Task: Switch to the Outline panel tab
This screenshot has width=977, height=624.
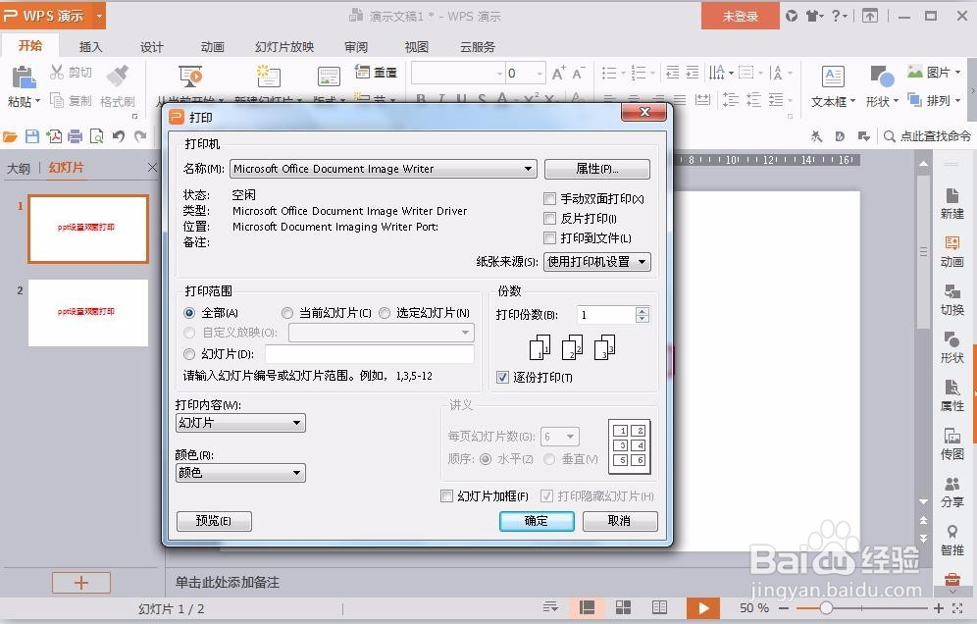Action: [x=19, y=168]
